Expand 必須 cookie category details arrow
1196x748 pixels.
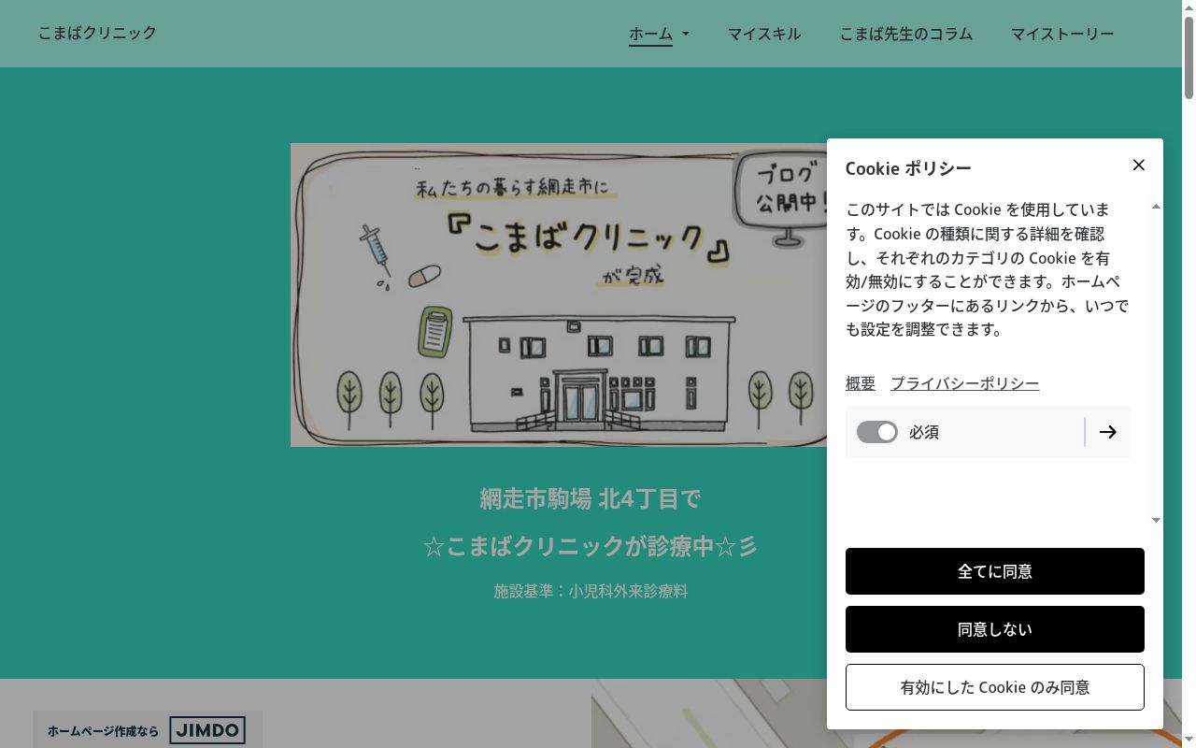click(x=1108, y=432)
